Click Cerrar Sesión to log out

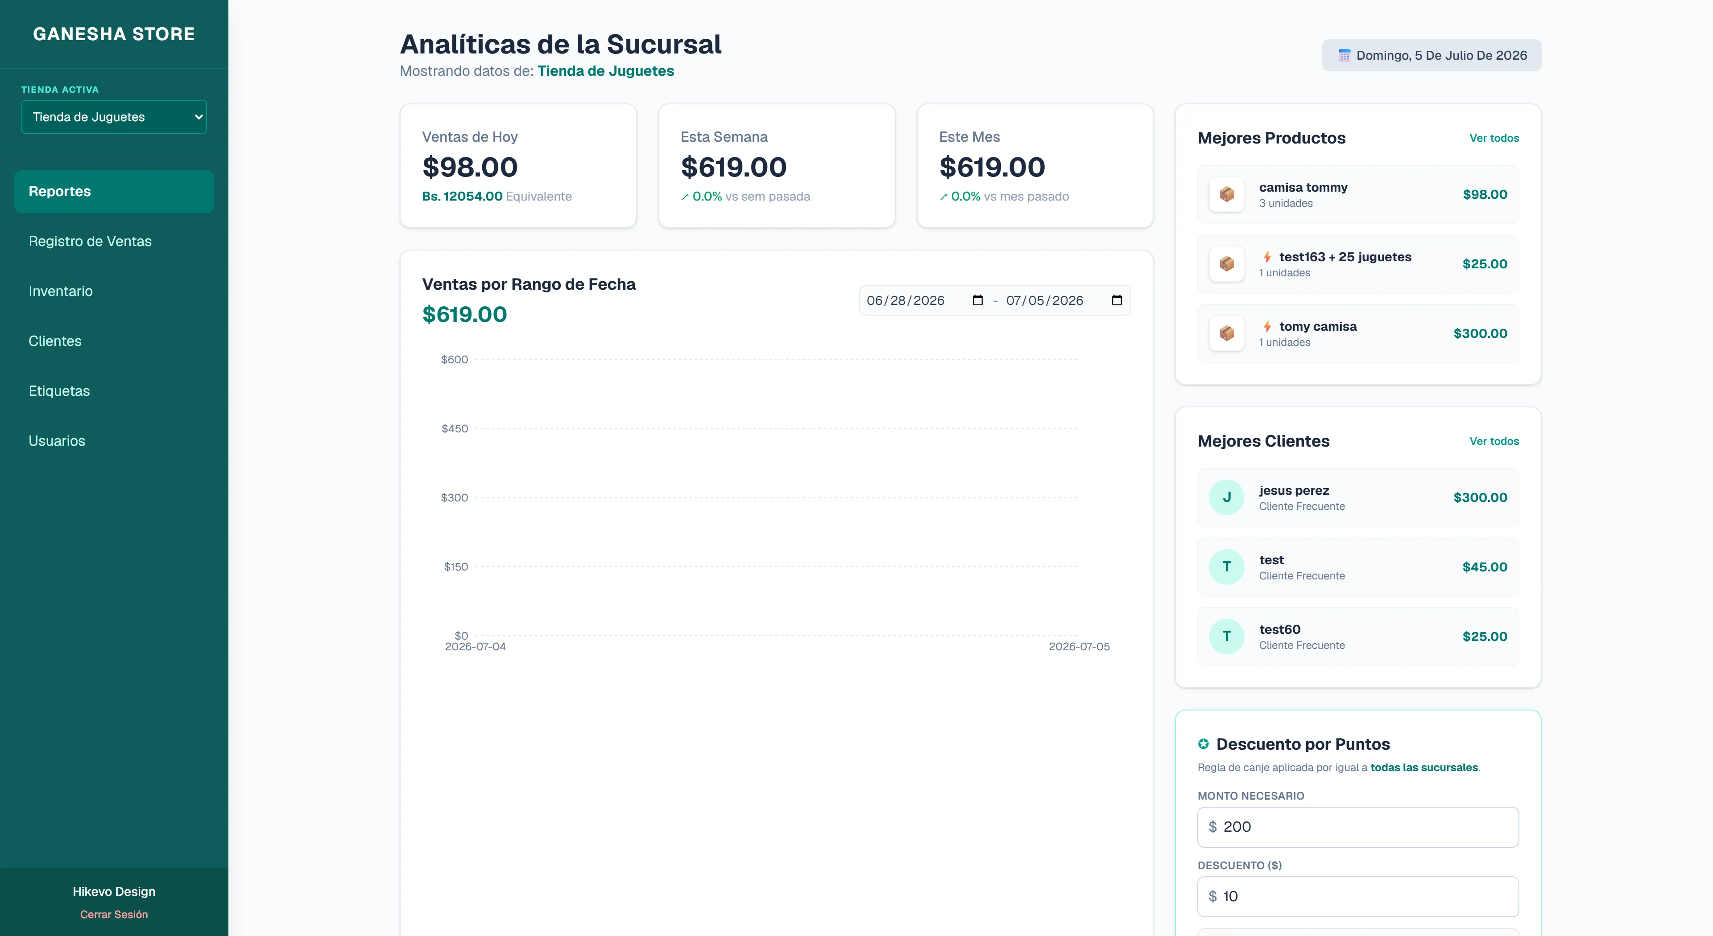click(114, 914)
